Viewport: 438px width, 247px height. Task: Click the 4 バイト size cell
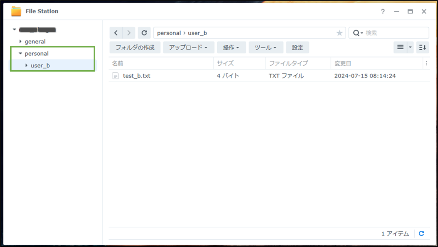click(228, 76)
